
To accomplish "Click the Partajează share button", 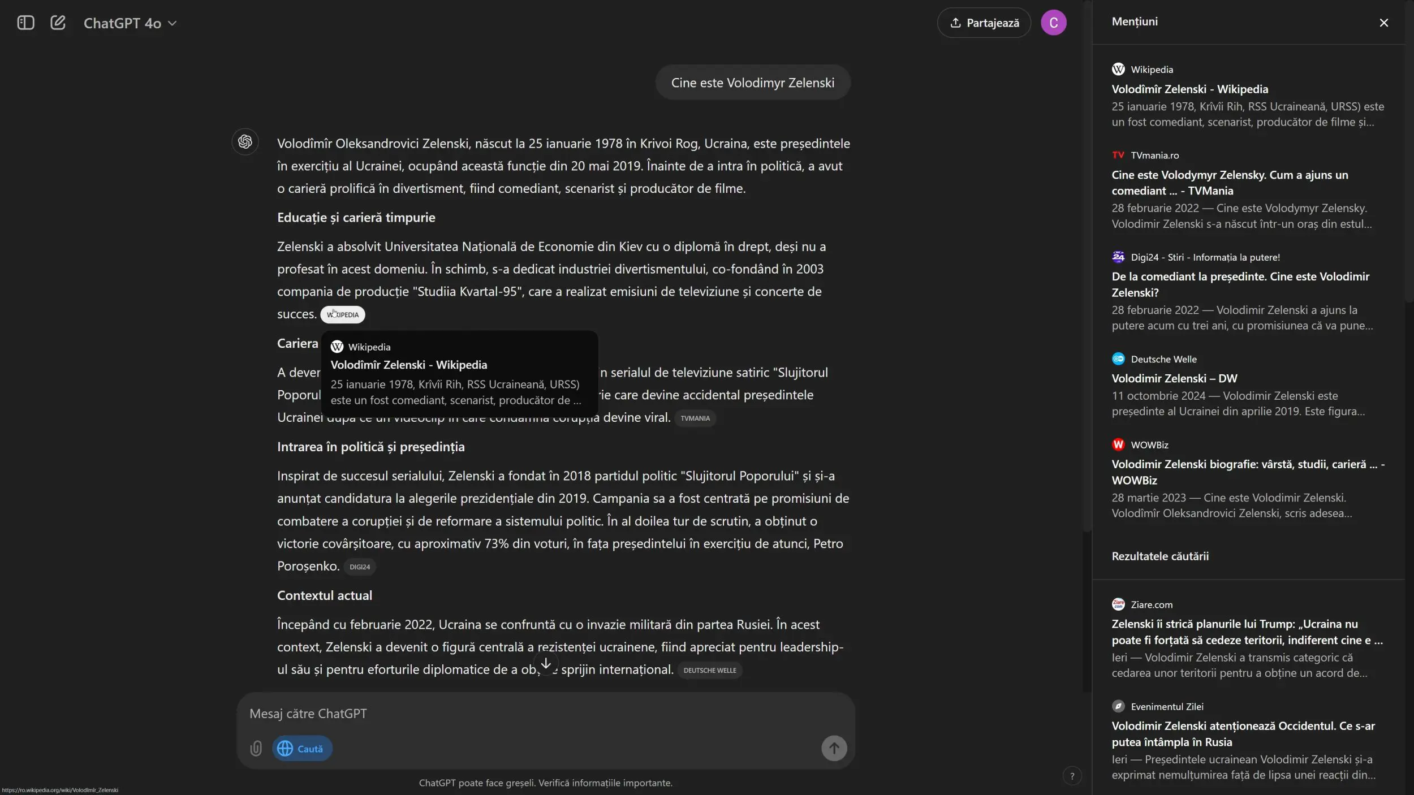I will [984, 23].
